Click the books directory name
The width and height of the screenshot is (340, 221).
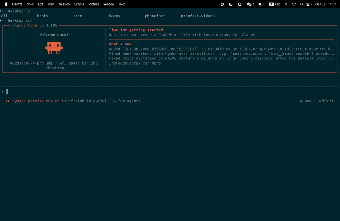[42, 16]
